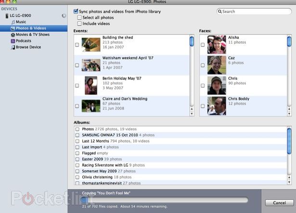The height and width of the screenshot is (213, 296).
Task: Check the Chris face with 90 photos
Action: 203,86
